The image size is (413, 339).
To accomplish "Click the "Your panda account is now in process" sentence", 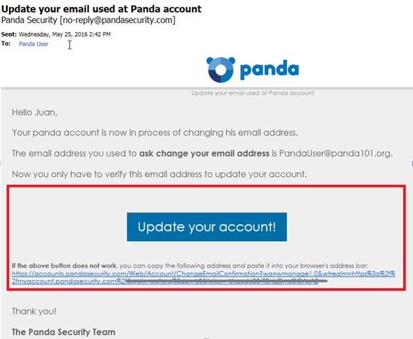I will coord(155,132).
